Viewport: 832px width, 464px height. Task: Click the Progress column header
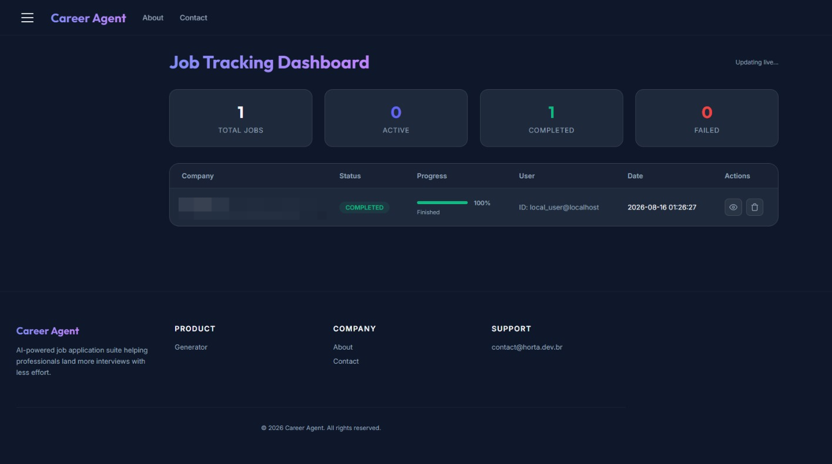click(432, 176)
